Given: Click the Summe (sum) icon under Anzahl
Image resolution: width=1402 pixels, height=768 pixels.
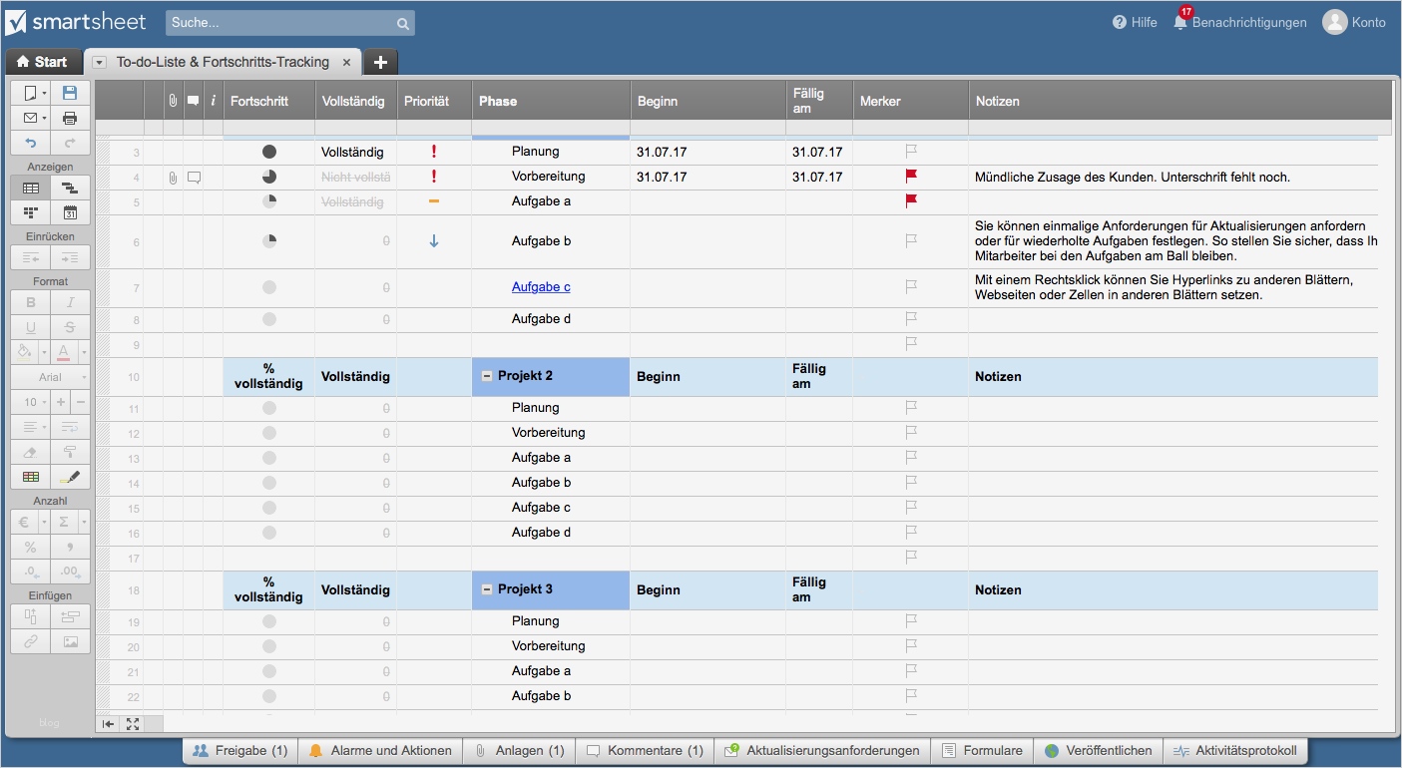Looking at the screenshot, I should tap(66, 521).
